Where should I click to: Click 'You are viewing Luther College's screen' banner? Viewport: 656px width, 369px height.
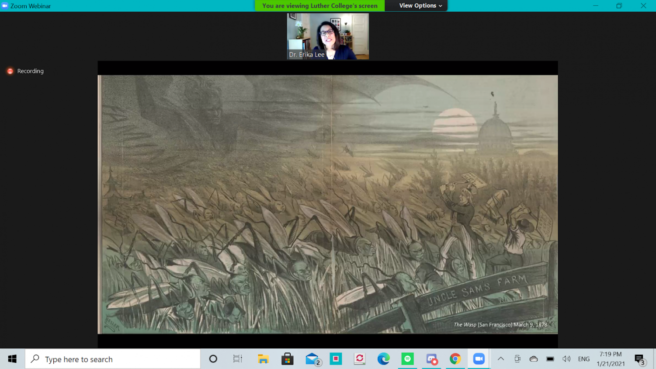320,6
